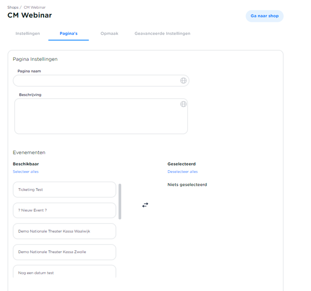Image resolution: width=311 pixels, height=291 pixels.
Task: Click Deselecteer alles link
Action: pos(182,172)
